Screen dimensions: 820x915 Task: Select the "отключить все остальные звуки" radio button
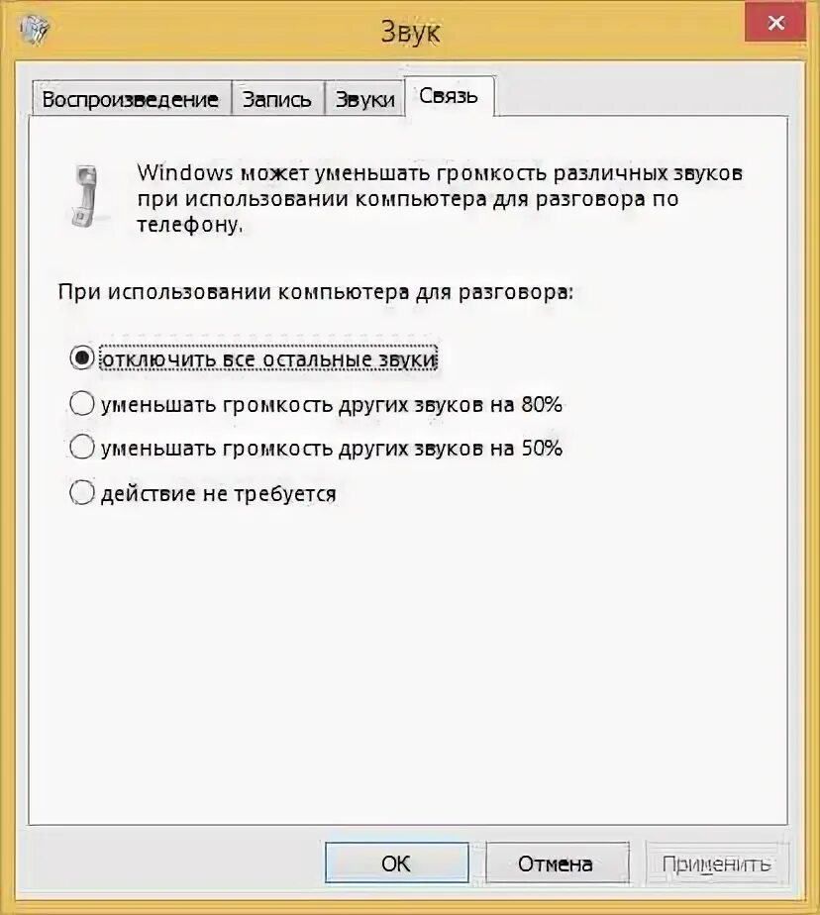tap(82, 357)
